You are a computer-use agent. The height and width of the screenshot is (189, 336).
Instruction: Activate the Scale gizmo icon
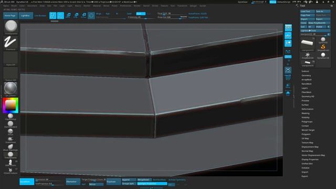(76, 15)
